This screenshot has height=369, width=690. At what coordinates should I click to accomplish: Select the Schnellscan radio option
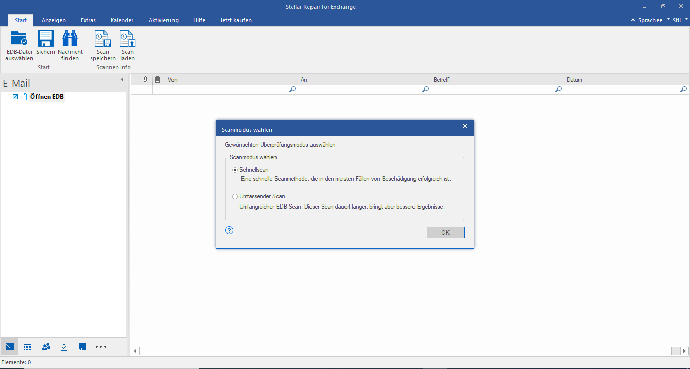pos(235,170)
